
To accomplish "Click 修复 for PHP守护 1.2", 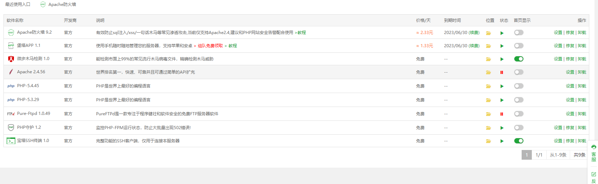I will coord(570,128).
